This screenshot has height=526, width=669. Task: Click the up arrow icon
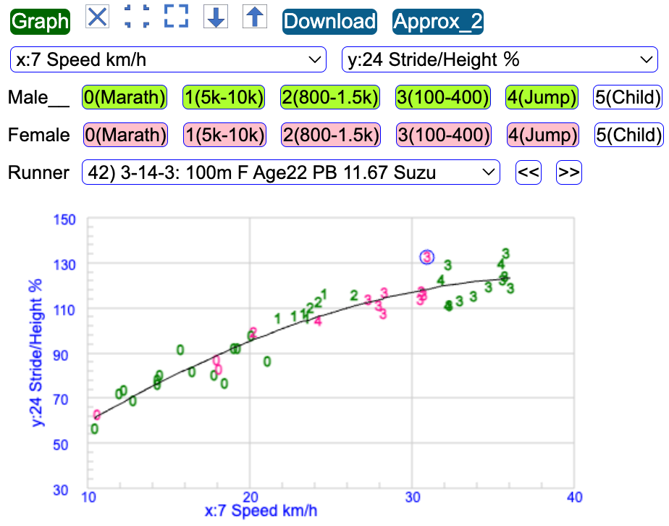[x=253, y=17]
